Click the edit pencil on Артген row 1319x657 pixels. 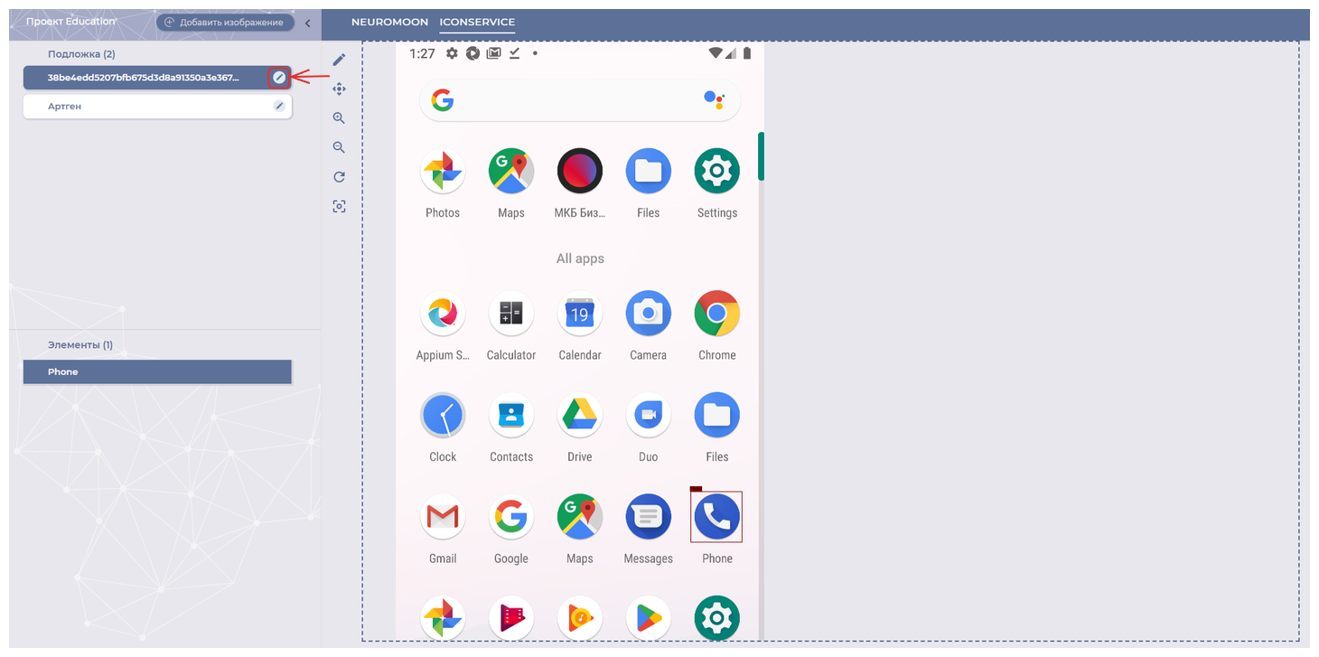[279, 106]
